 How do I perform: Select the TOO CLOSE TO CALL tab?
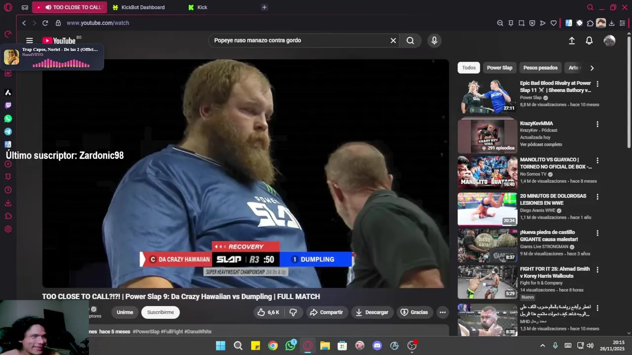[x=69, y=7]
